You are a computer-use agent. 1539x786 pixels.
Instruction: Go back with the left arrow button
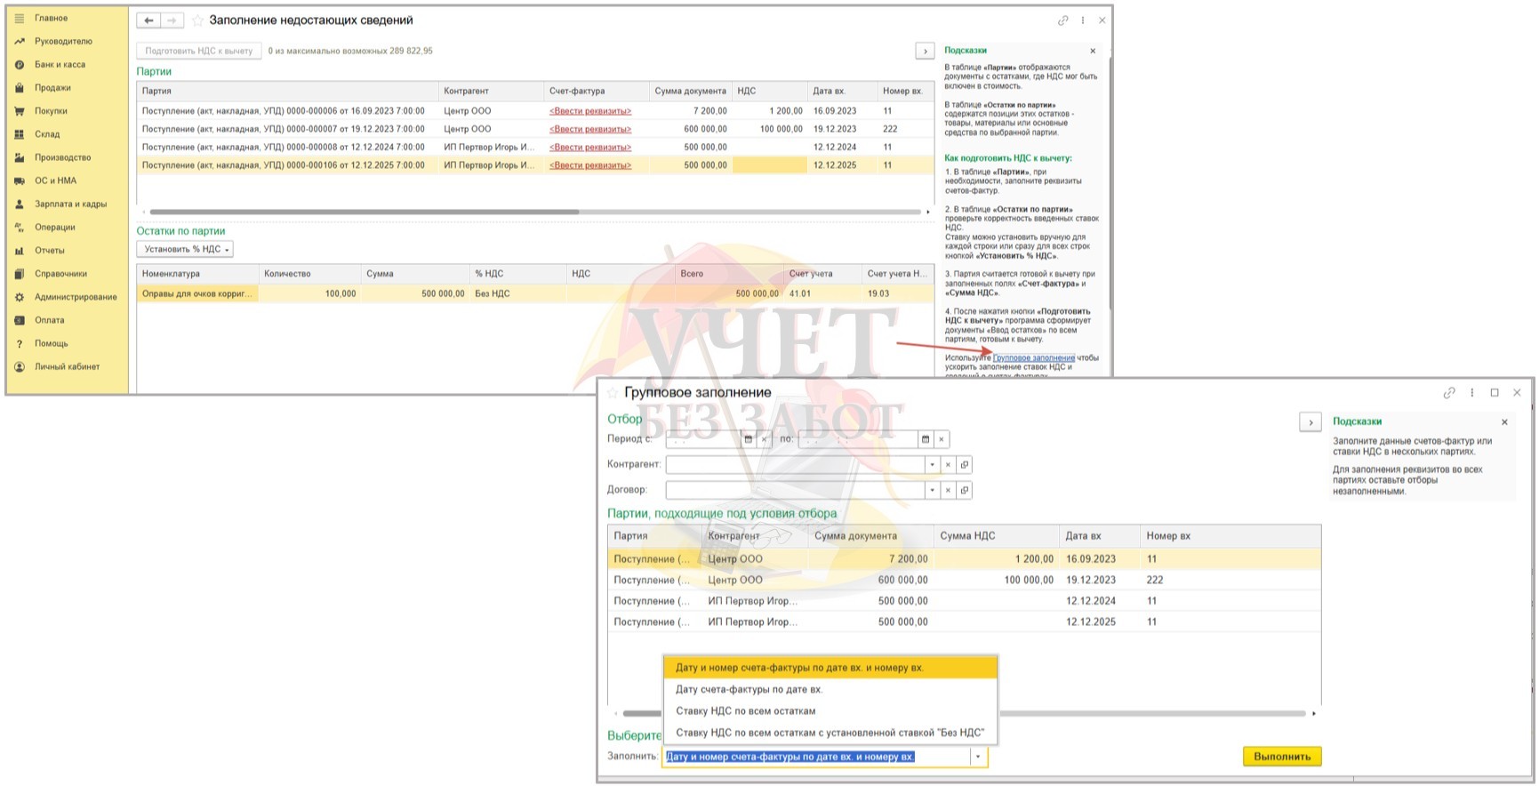(148, 20)
